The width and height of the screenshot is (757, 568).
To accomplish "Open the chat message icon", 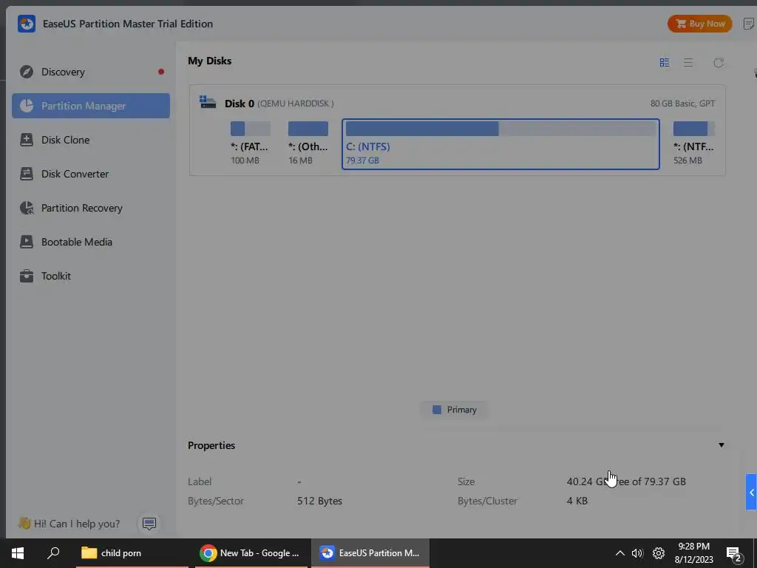I will click(149, 524).
